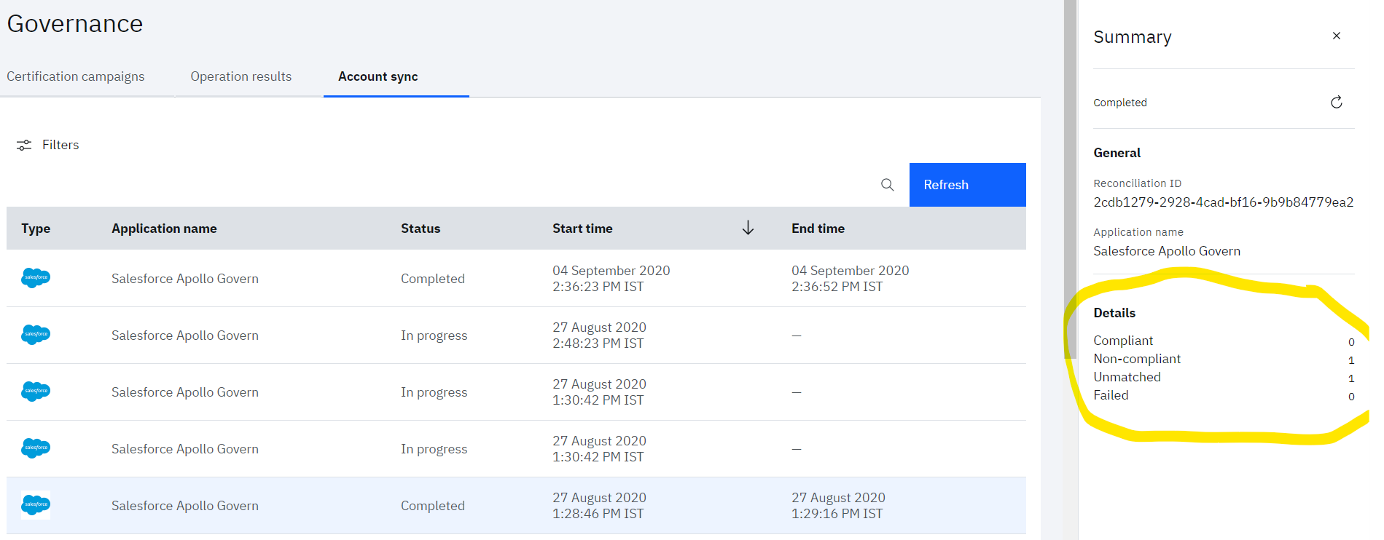Click the Unmatched detail row
The width and height of the screenshot is (1384, 540).
[1224, 377]
